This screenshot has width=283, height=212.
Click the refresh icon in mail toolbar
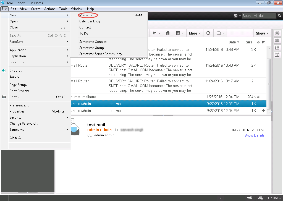point(208,33)
